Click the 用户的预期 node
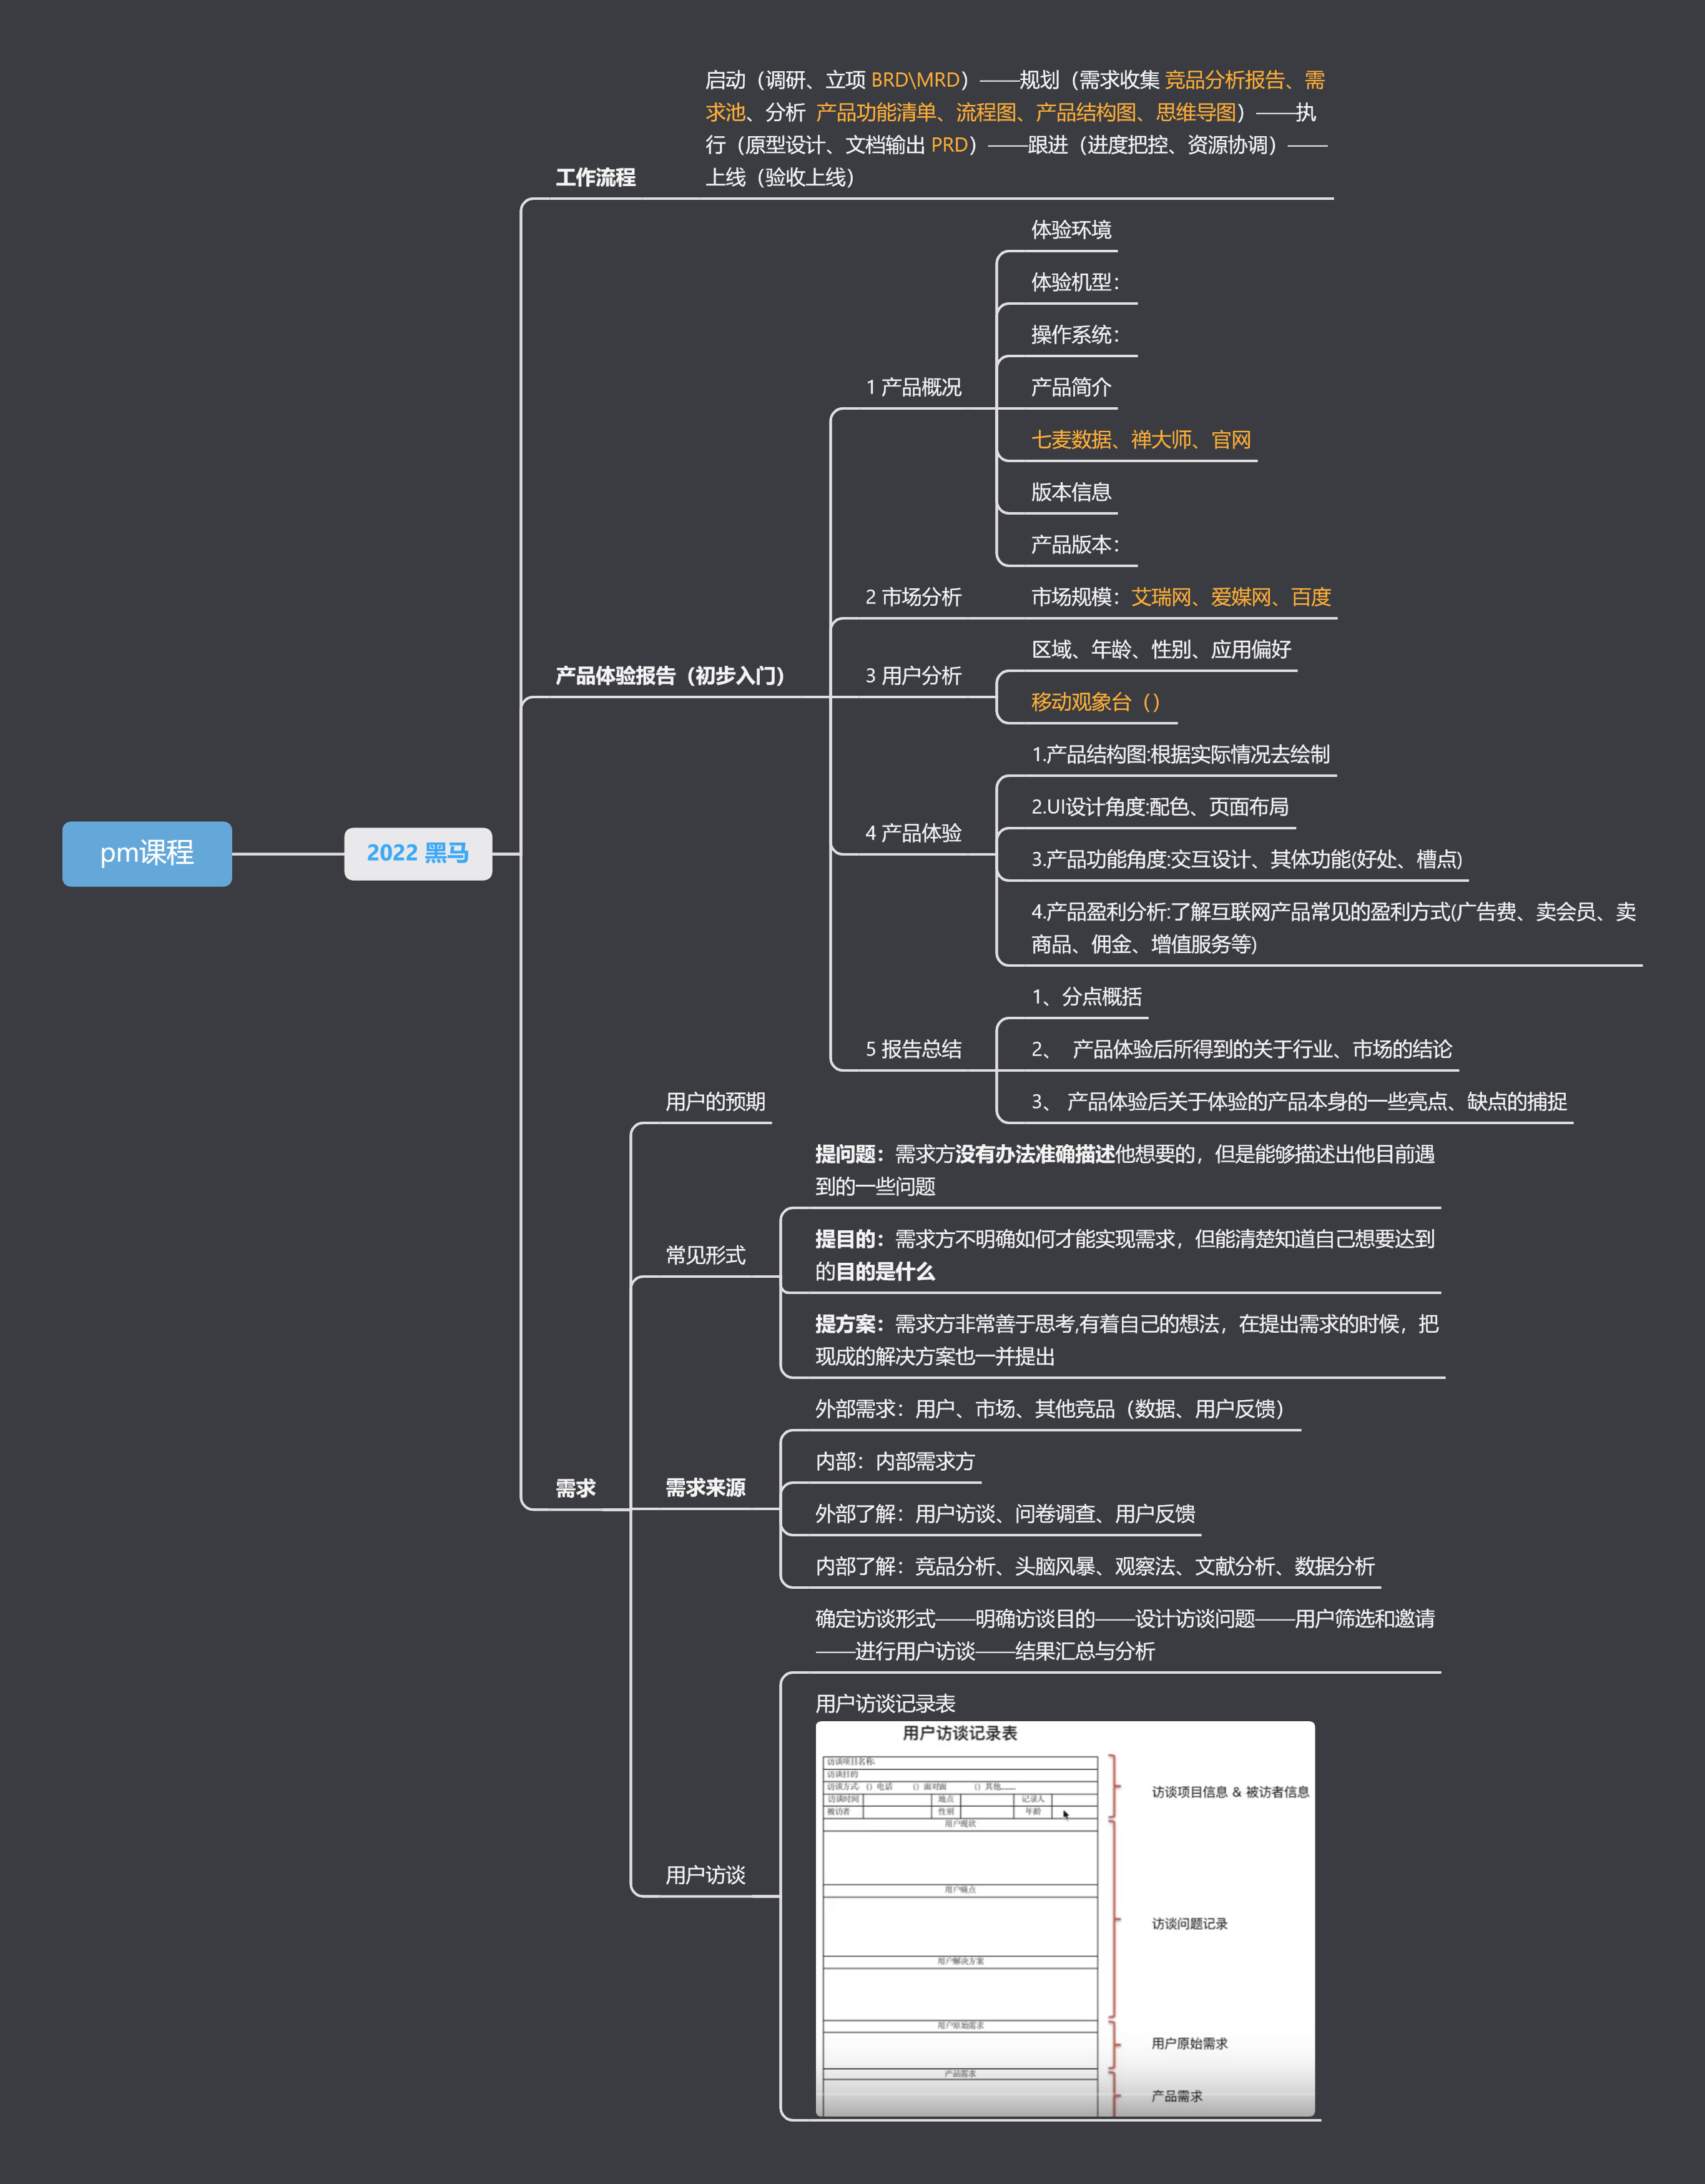This screenshot has width=1705, height=2184. (x=715, y=1101)
